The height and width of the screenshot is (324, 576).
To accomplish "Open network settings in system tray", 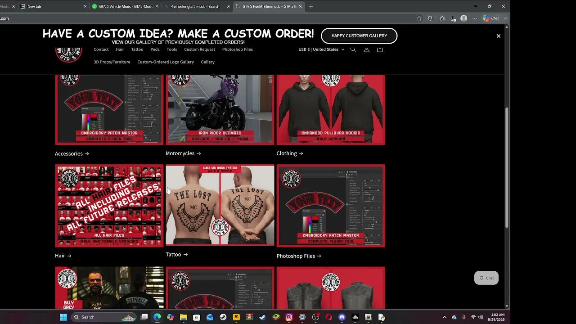I will pos(473,317).
